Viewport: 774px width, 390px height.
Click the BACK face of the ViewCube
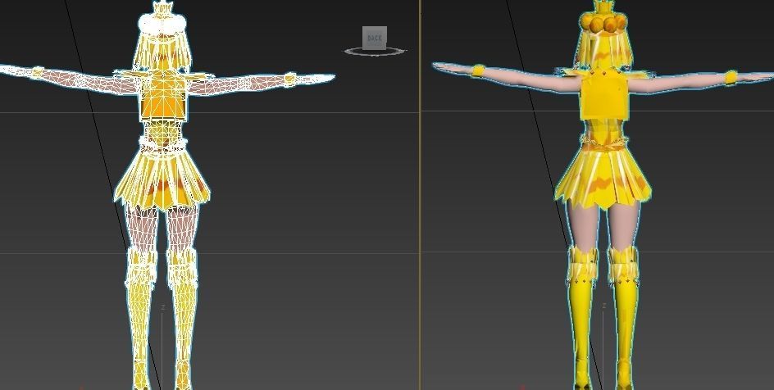[x=374, y=38]
